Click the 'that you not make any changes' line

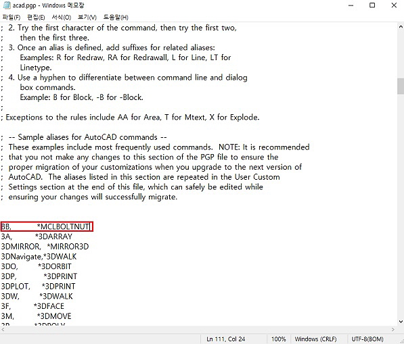[139, 157]
